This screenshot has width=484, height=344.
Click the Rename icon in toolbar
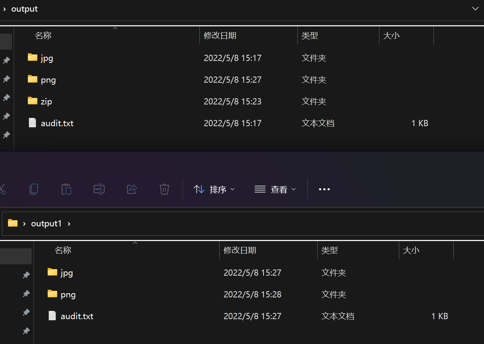pyautogui.click(x=99, y=189)
